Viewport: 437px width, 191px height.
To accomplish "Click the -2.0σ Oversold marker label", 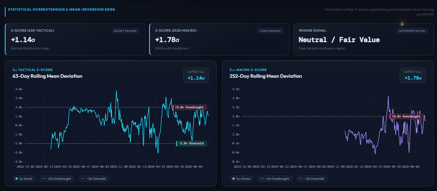I will pyautogui.click(x=191, y=143).
